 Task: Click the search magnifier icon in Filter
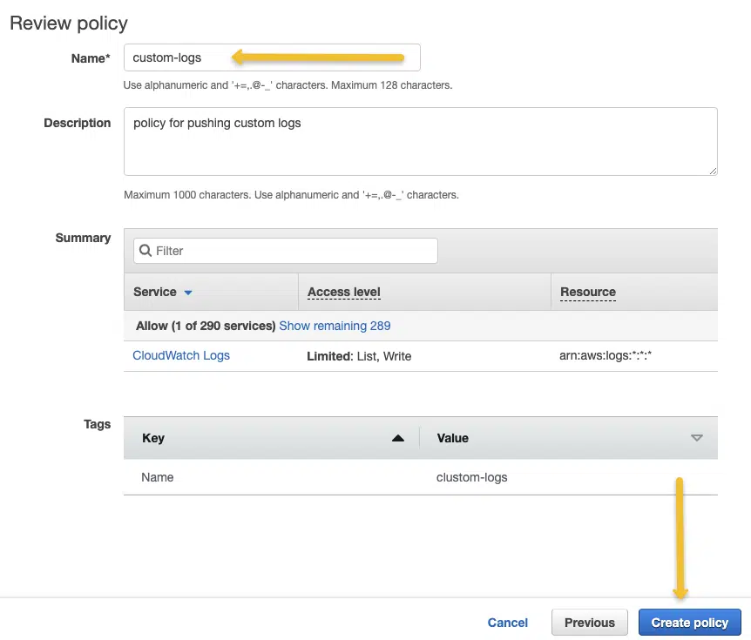[145, 250]
